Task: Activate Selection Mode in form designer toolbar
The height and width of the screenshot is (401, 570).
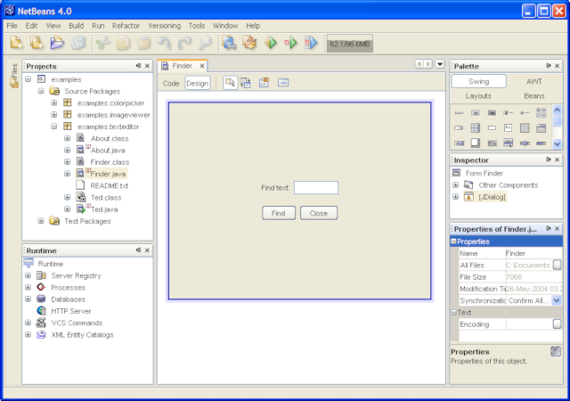Action: 230,83
